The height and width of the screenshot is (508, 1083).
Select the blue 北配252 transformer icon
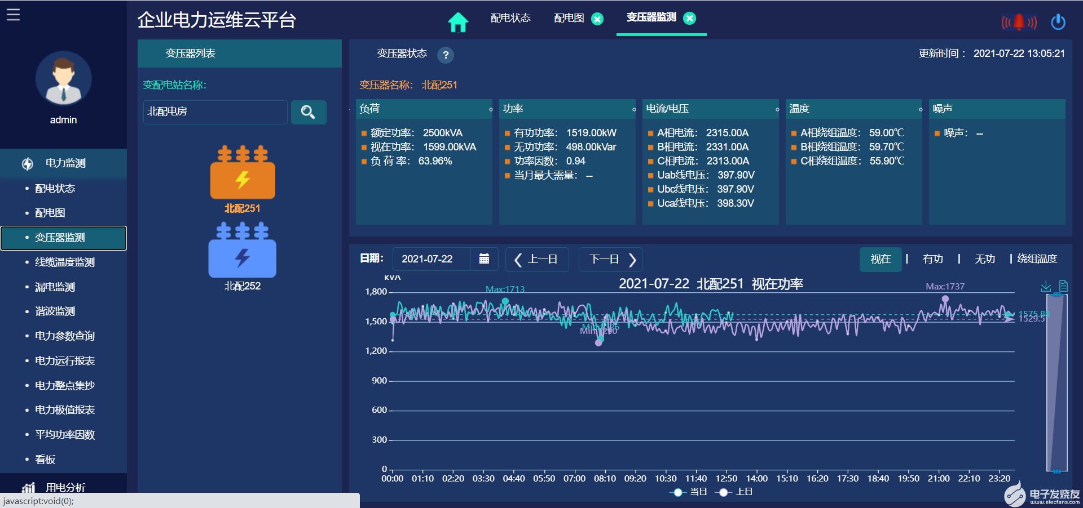(x=243, y=251)
